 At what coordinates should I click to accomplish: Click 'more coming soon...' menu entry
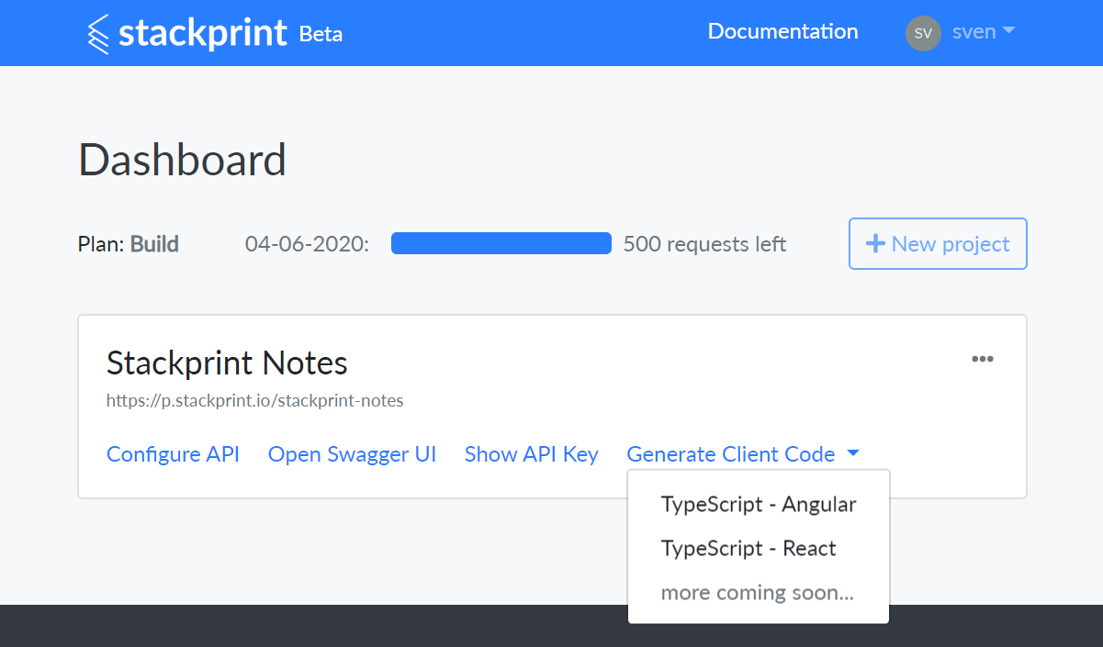pyautogui.click(x=759, y=593)
